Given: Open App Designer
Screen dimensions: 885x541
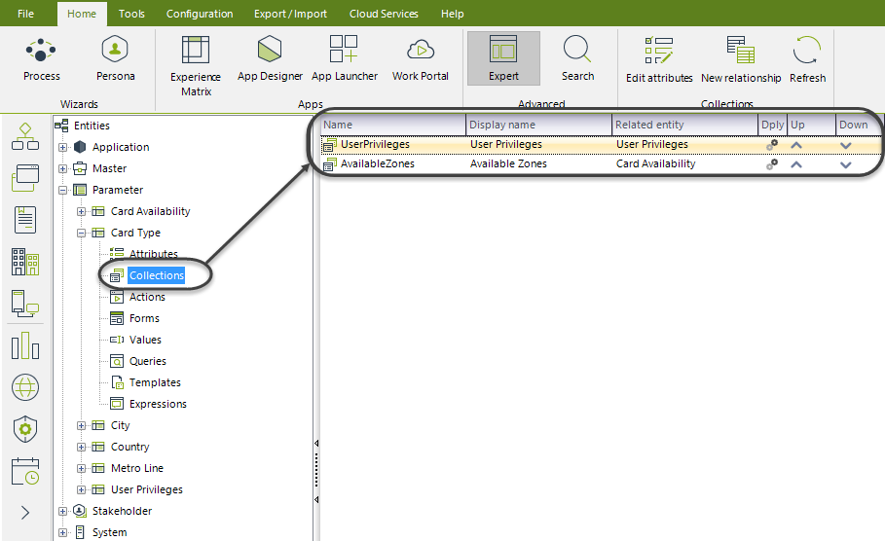Looking at the screenshot, I should pos(270,58).
